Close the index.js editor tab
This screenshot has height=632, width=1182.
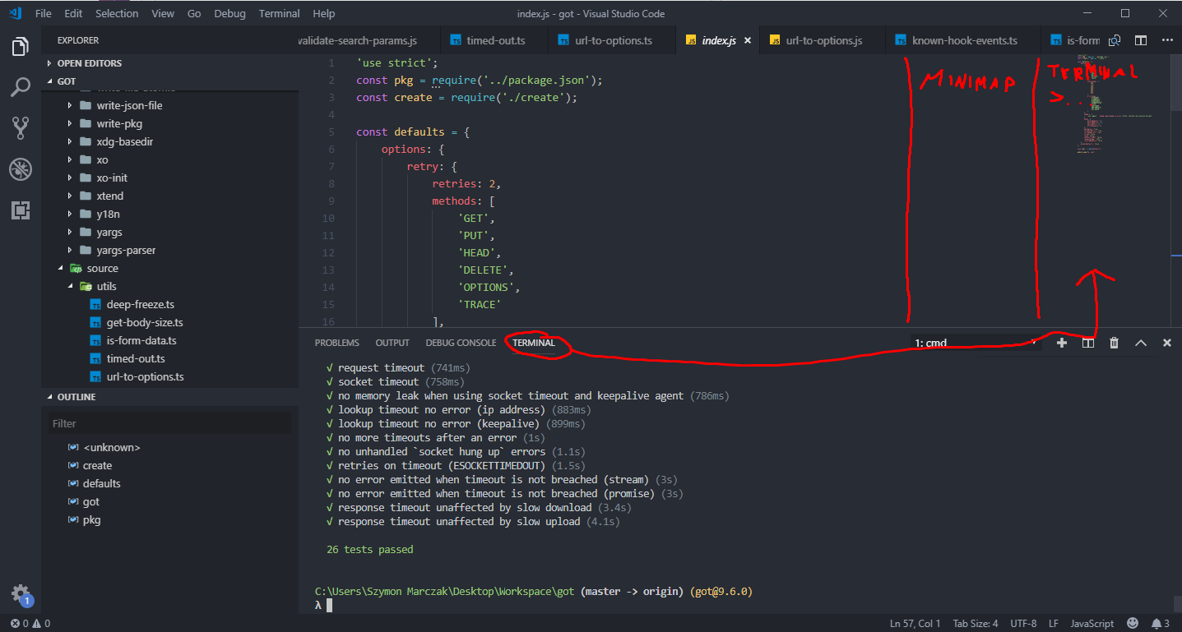click(747, 40)
